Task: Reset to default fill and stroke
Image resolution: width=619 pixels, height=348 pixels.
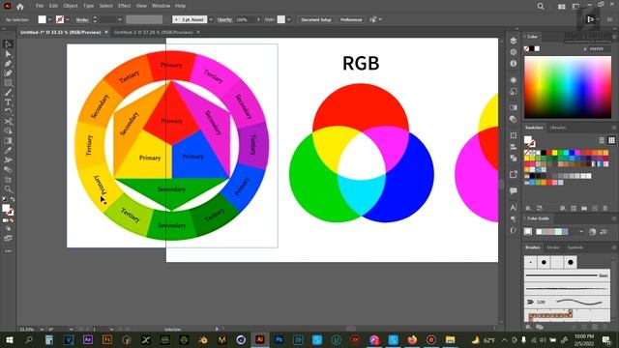Action: click(x=4, y=199)
